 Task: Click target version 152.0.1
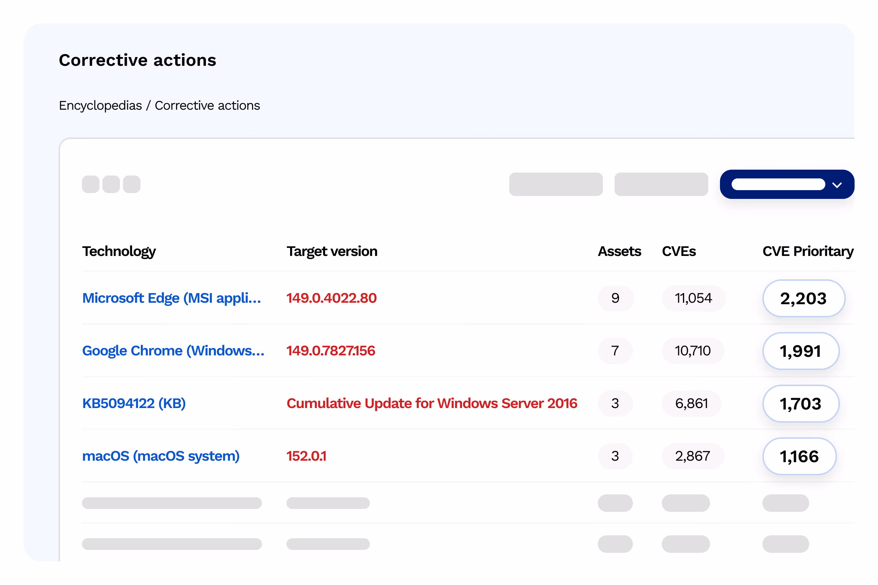(307, 456)
